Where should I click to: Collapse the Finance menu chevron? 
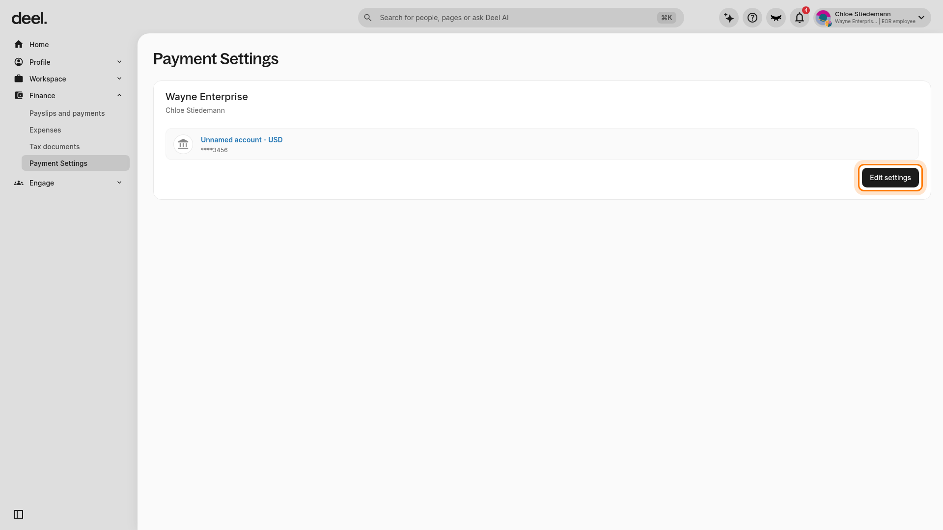[x=119, y=95]
